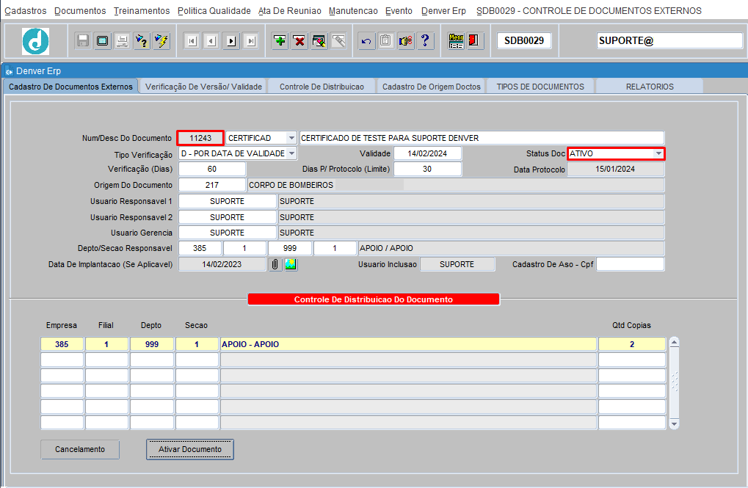This screenshot has height=488, width=748.
Task: Expand the Status Doc ATIVO dropdown
Action: 658,153
